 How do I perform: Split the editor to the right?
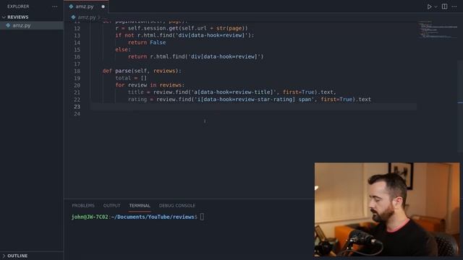pos(444,6)
